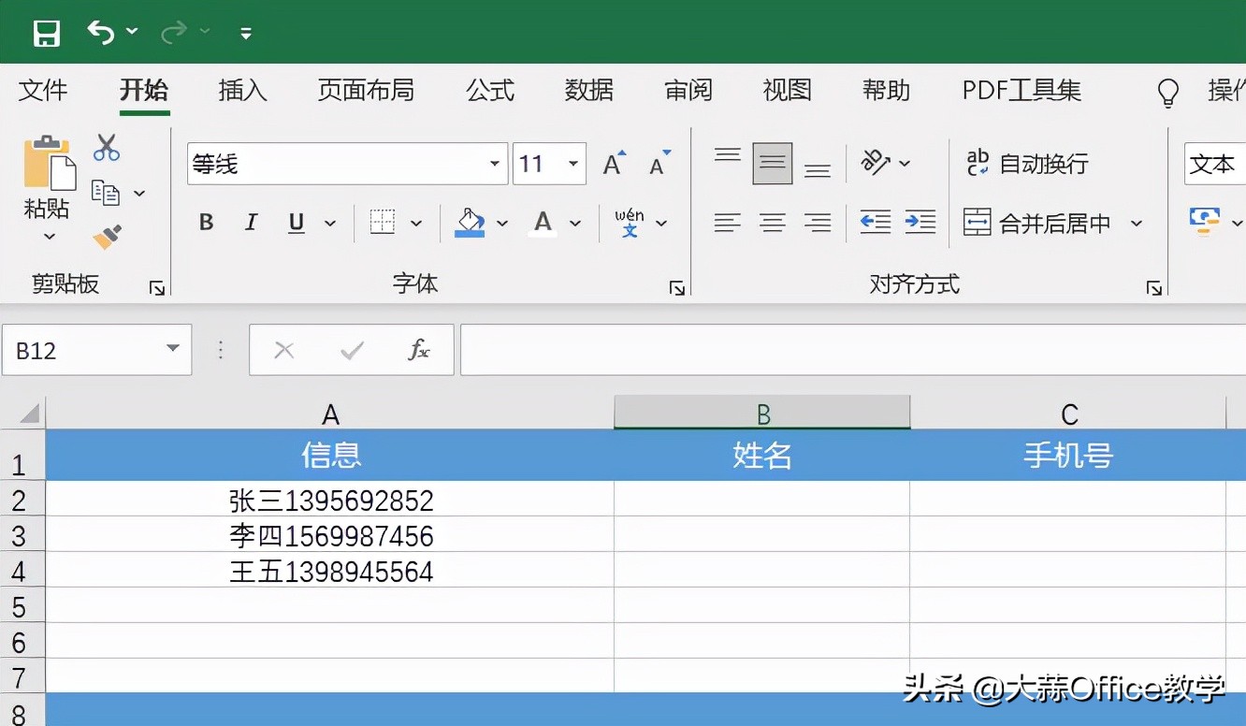Expand the 粘贴 paste options arrow

pos(50,237)
